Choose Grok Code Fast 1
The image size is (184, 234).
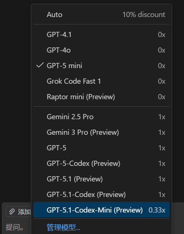[101, 81]
